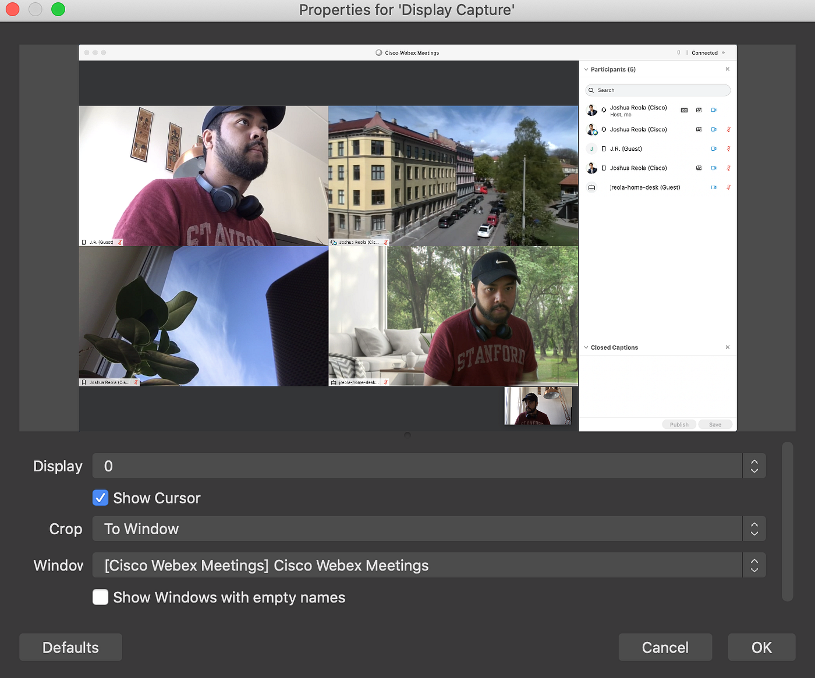Collapse the Participants (5) section chevron

(586, 69)
